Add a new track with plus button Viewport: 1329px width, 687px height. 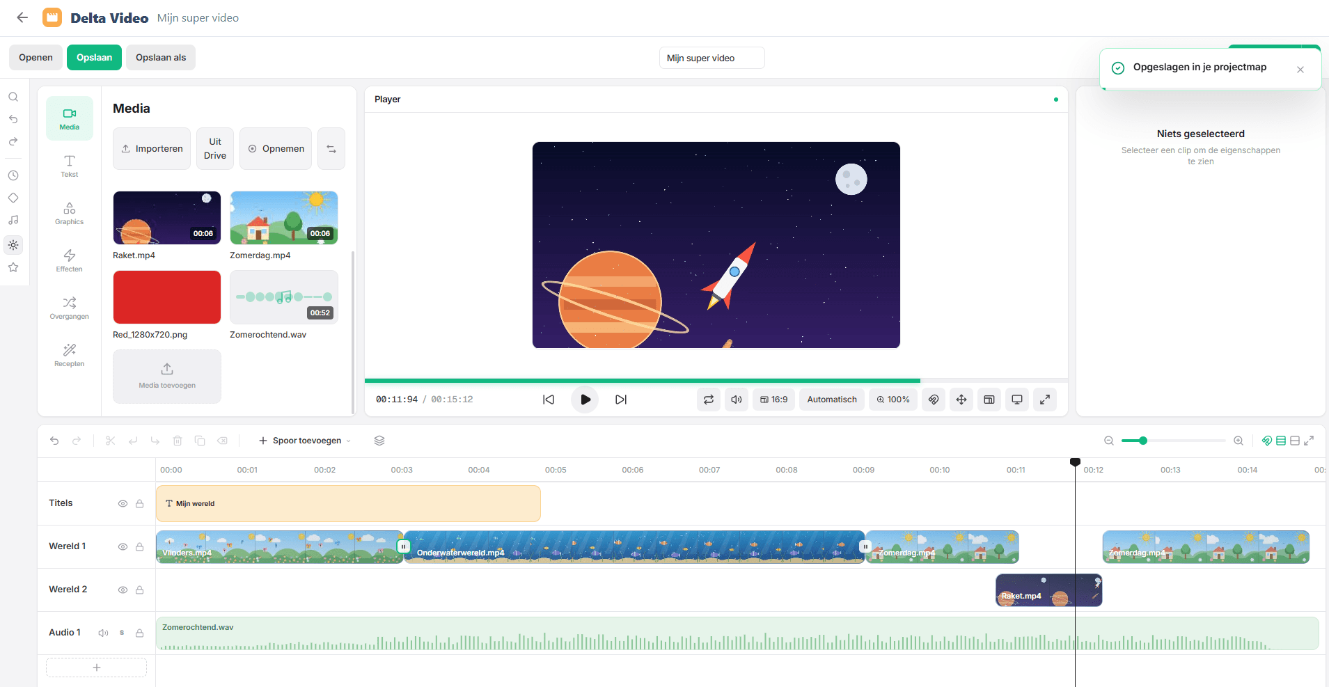pos(97,668)
